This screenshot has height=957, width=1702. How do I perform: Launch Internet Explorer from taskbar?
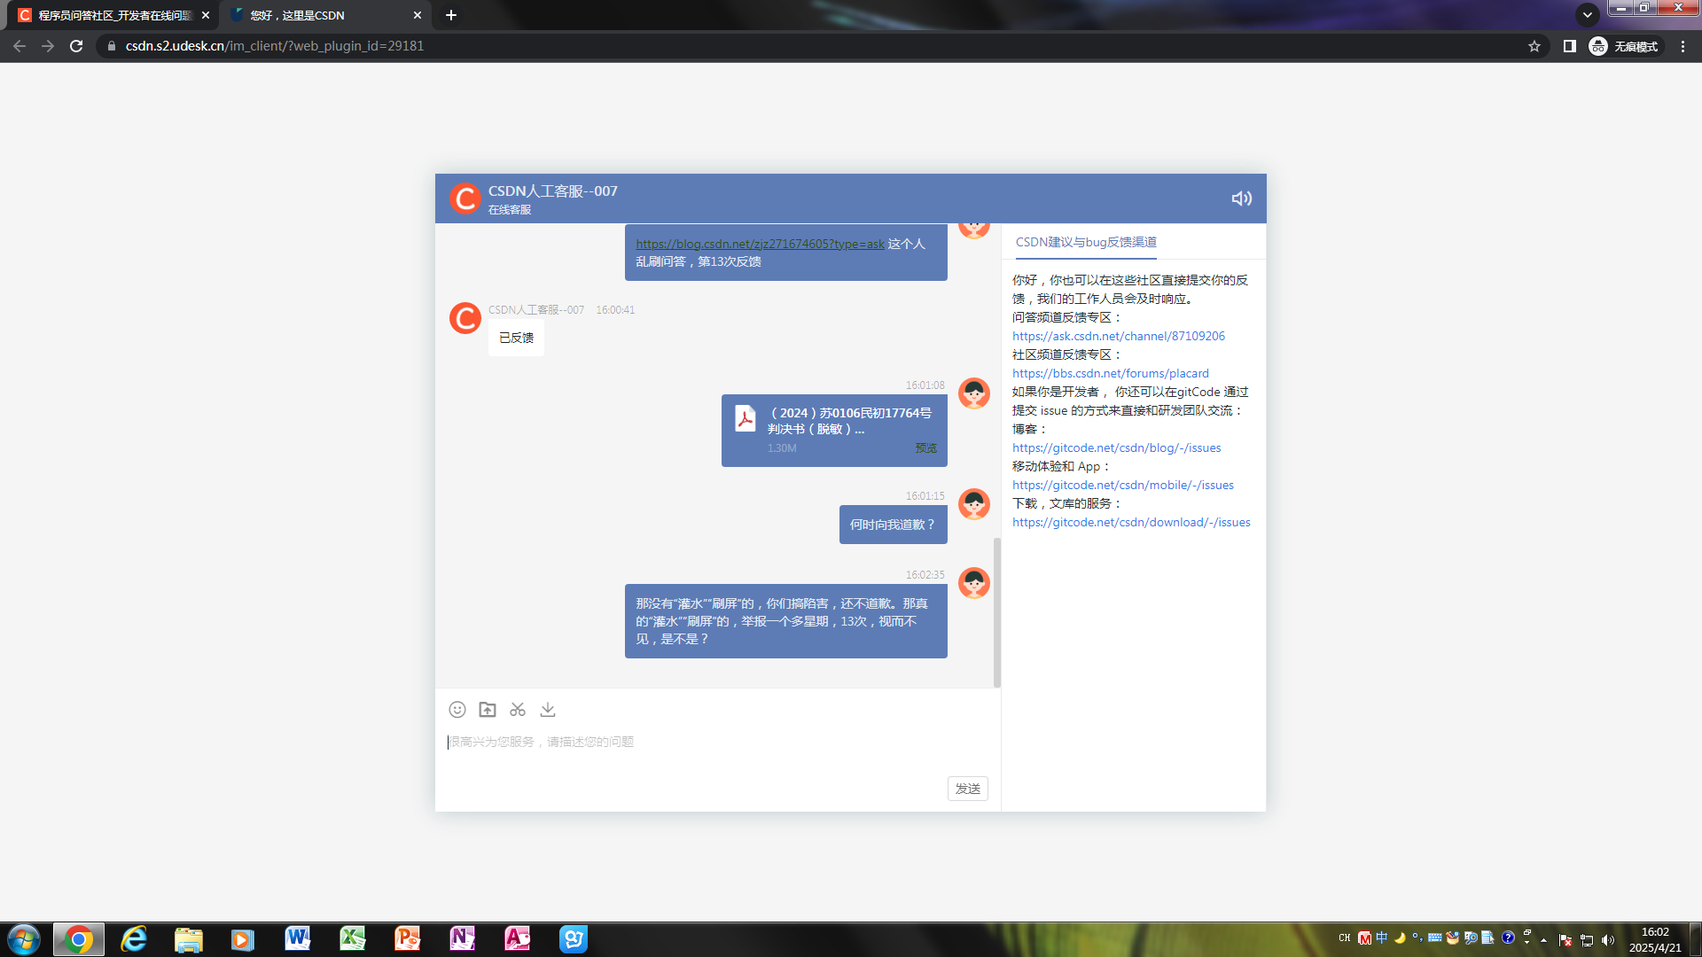(134, 939)
